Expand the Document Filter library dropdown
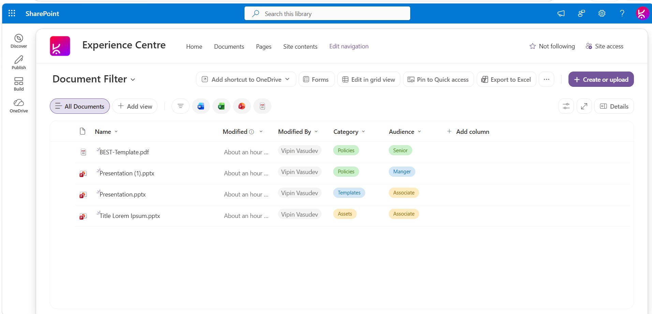This screenshot has width=652, height=314. (133, 80)
